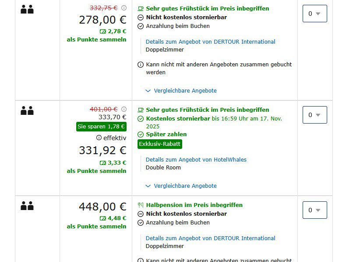Click info icon before 'Kann nicht mit anderen Angeboten'

141,65
